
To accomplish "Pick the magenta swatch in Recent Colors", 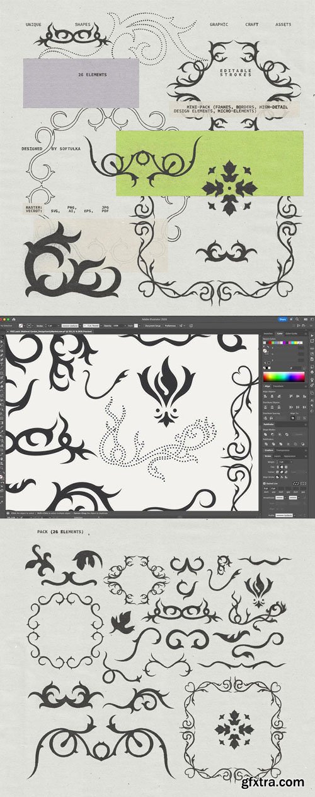I will (x=284, y=343).
